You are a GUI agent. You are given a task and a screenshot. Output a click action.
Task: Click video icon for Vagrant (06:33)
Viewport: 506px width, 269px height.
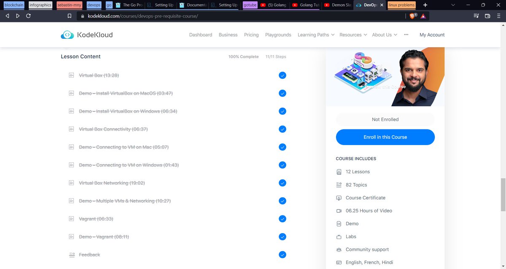coord(72,219)
